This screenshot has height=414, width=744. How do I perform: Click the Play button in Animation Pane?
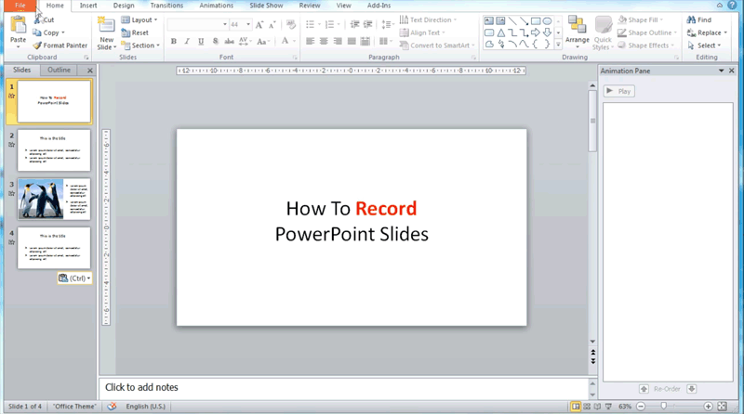click(x=618, y=91)
